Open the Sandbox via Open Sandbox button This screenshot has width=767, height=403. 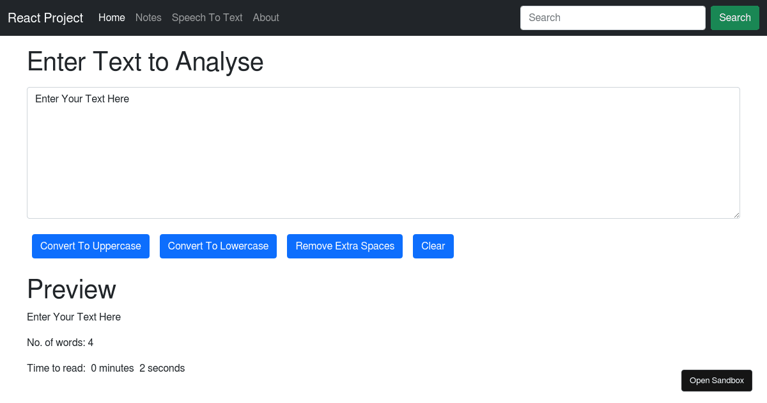coord(717,380)
